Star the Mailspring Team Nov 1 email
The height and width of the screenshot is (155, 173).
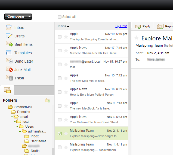(66, 147)
